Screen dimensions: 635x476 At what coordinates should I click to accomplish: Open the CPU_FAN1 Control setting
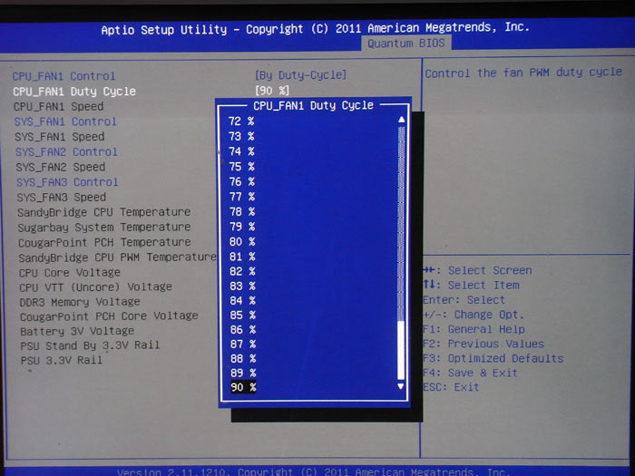click(x=64, y=76)
